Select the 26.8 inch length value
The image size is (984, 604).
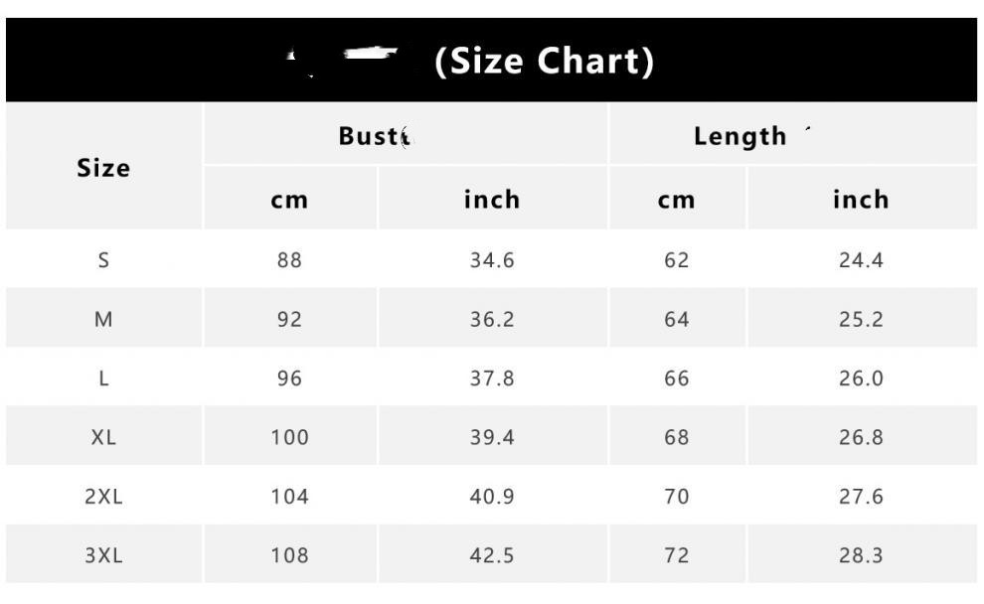[x=861, y=437]
